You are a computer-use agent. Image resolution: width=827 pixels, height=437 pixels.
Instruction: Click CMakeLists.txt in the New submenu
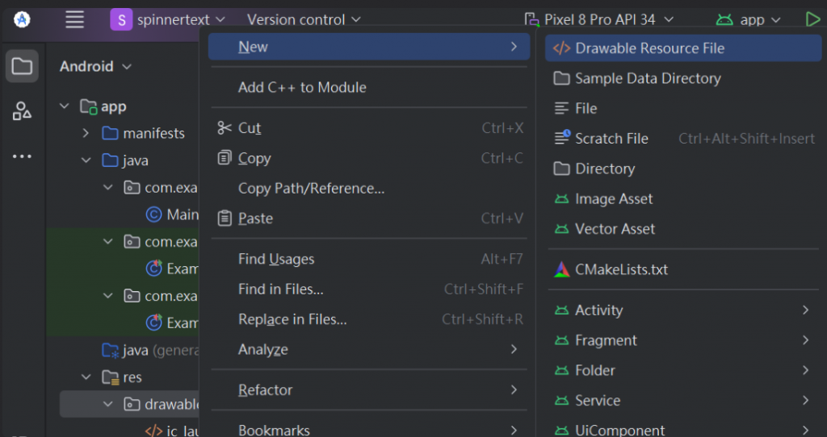click(x=621, y=269)
